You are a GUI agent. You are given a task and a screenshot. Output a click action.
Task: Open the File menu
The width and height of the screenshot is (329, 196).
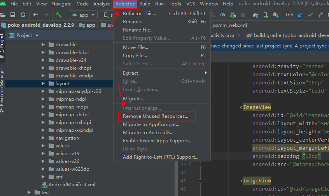[14, 4]
